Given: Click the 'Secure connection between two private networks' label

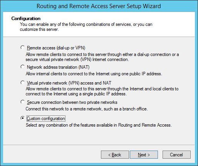Looking at the screenshot, I should (72, 102).
